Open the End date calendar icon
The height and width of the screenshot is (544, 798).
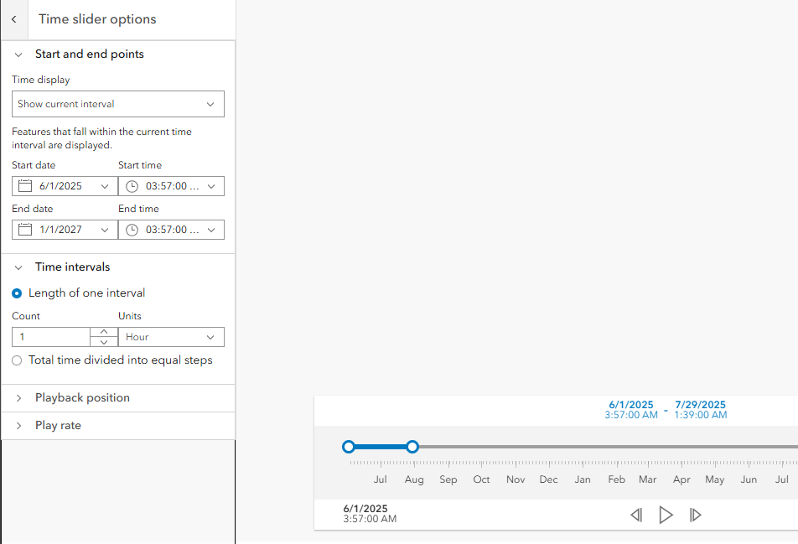click(25, 230)
